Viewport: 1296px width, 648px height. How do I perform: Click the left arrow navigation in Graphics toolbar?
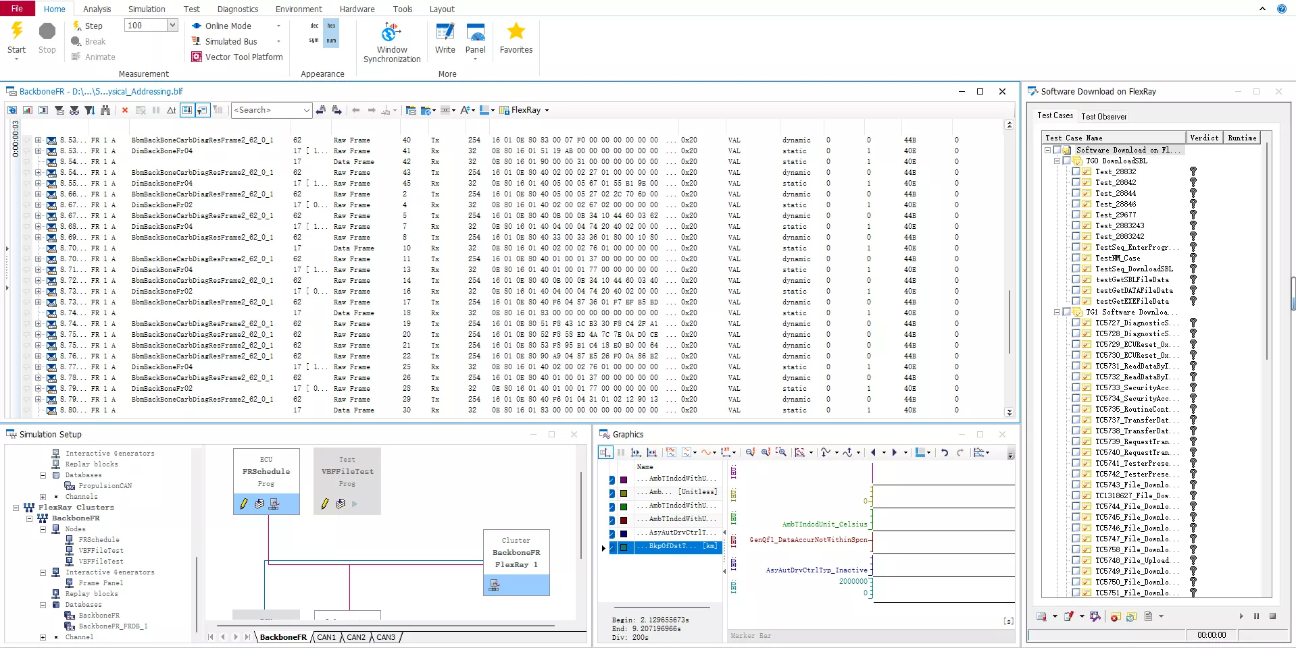pos(873,452)
